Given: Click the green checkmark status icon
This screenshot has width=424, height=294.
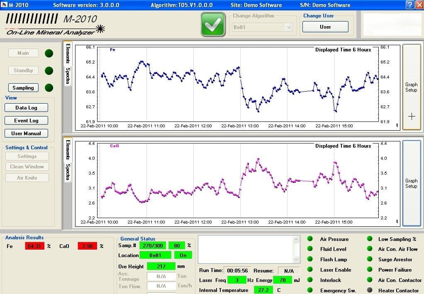Looking at the screenshot, I should click(x=213, y=24).
